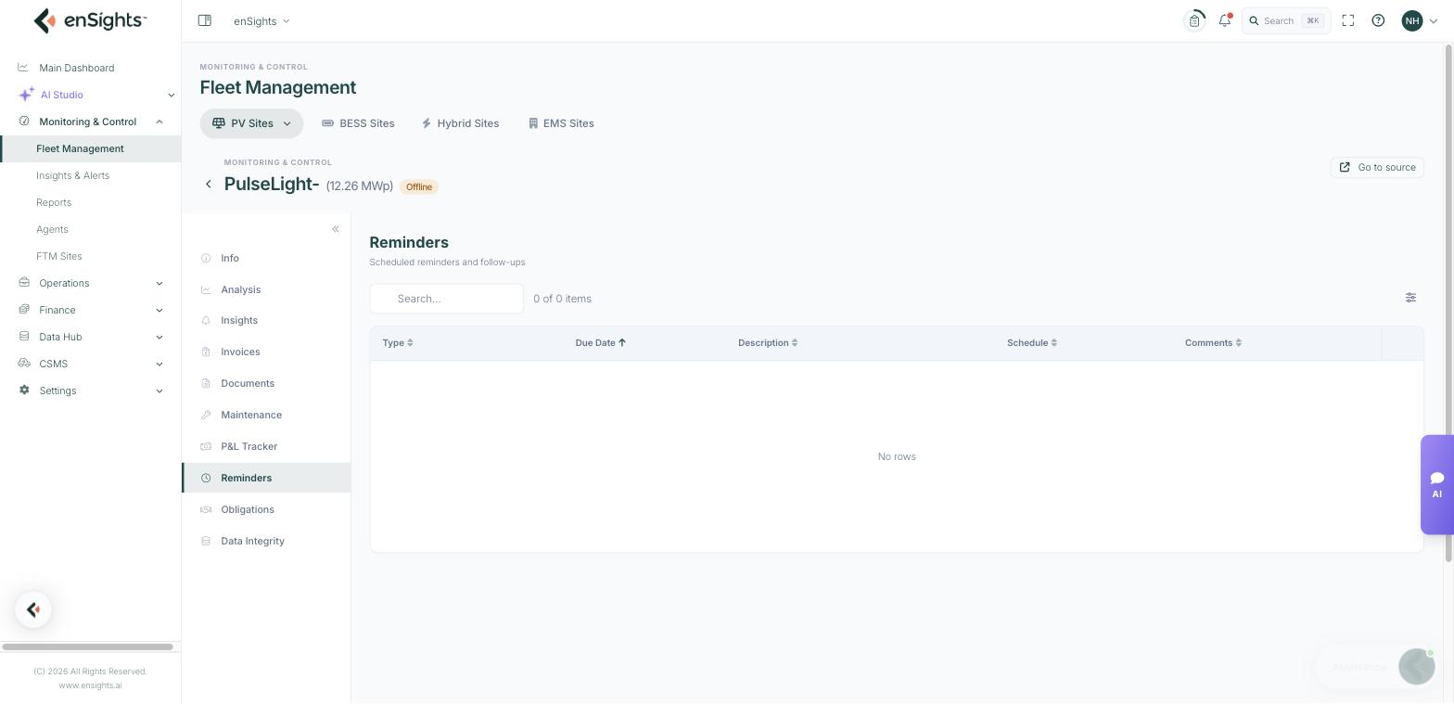Open the Analysis menu item
Viewport: 1454px width, 704px height.
(266, 289)
